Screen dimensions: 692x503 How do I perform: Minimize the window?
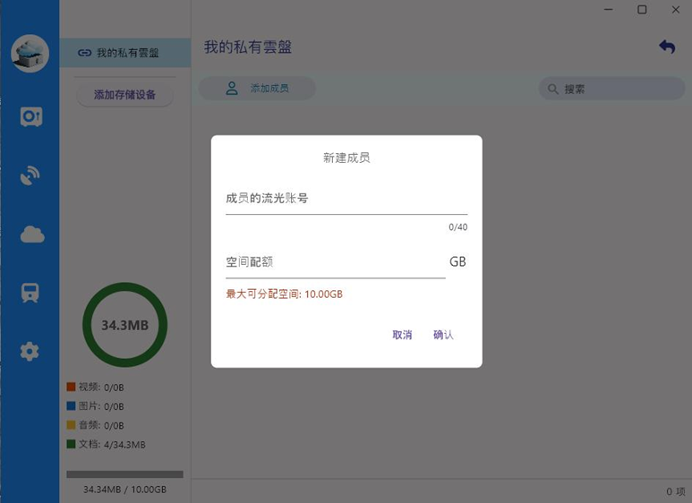(x=609, y=9)
